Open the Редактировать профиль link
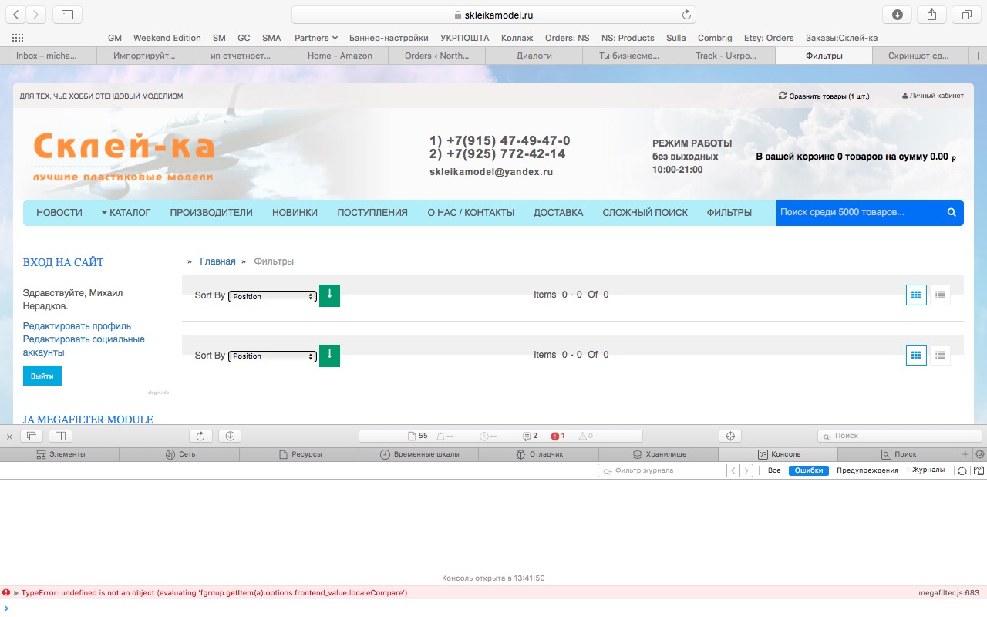This screenshot has height=617, width=987. point(77,326)
